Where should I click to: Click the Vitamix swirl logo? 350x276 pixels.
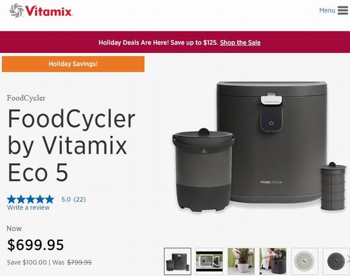pyautogui.click(x=17, y=10)
